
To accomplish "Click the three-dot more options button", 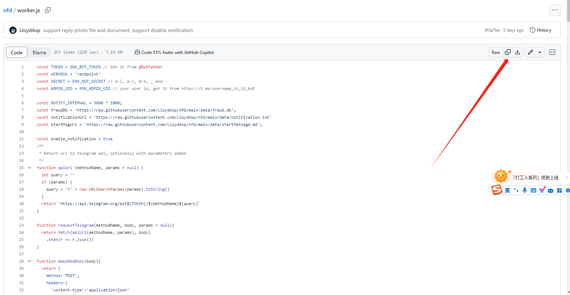I will [555, 10].
